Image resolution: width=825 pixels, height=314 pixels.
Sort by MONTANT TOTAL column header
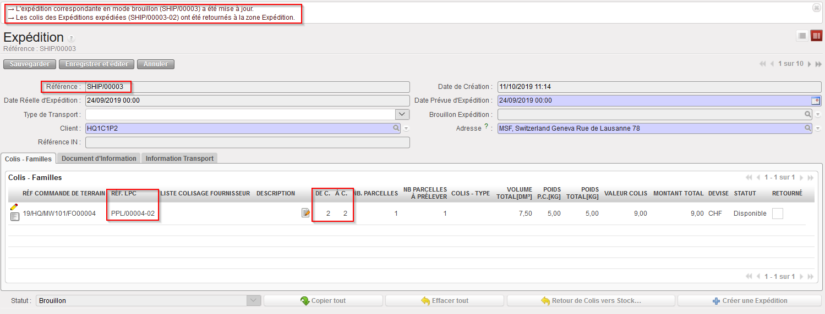tap(679, 193)
